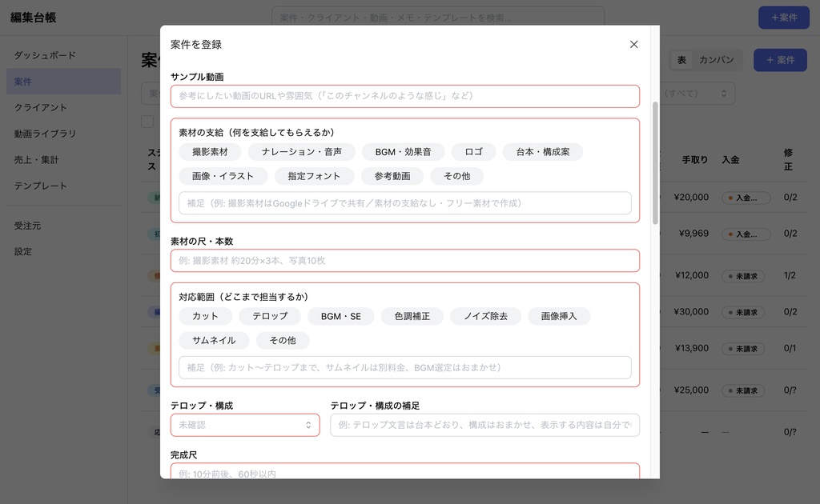Open the (すべて) filter dropdown

(696, 94)
